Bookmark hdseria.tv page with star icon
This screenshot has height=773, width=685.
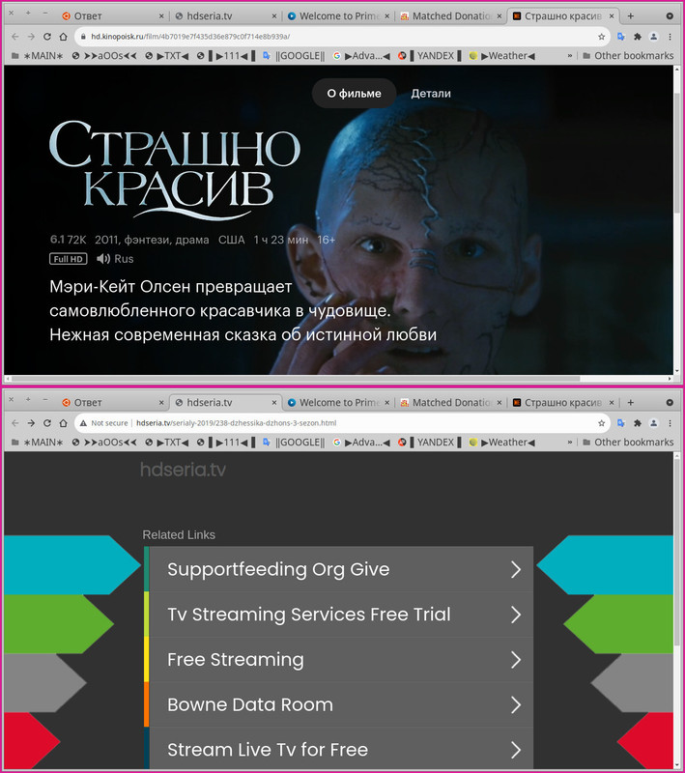pos(601,423)
